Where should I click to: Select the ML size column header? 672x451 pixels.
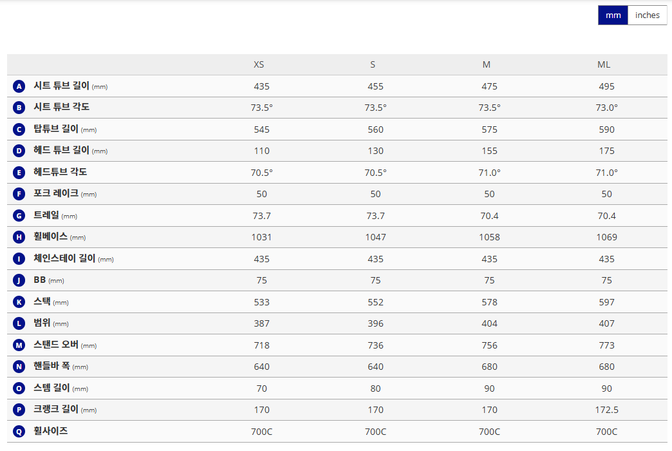click(x=604, y=64)
